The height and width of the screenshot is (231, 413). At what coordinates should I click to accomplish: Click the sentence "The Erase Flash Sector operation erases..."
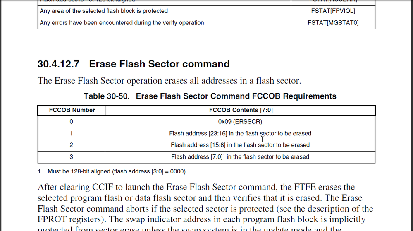click(x=169, y=81)
